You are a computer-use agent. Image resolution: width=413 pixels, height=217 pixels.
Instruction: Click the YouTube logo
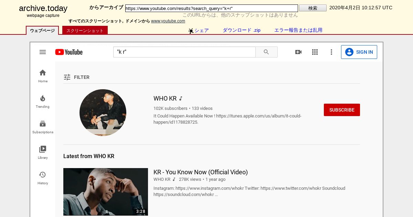[x=69, y=52]
